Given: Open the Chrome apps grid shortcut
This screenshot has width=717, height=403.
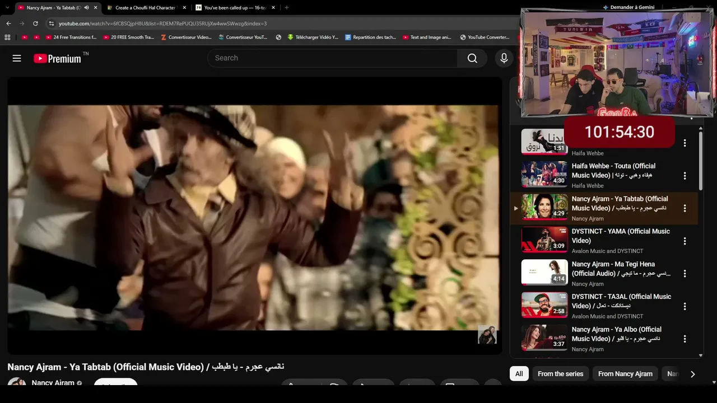Looking at the screenshot, I should 7,38.
